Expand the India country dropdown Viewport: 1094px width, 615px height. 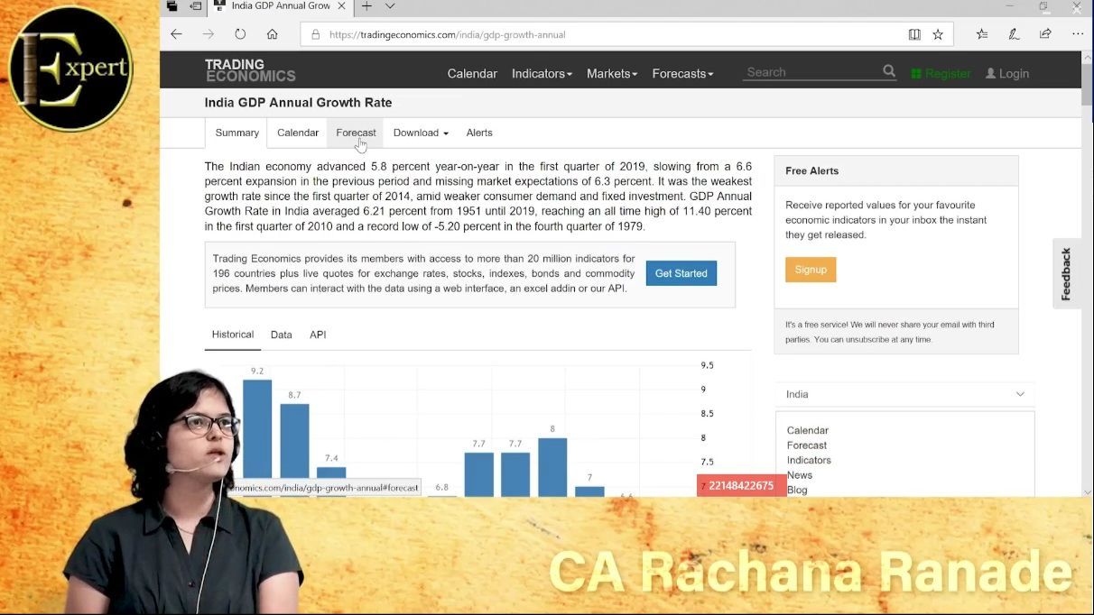coord(904,394)
